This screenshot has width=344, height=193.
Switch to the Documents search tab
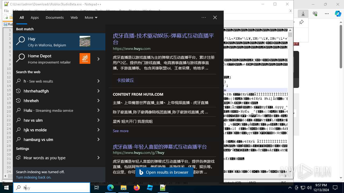[55, 17]
